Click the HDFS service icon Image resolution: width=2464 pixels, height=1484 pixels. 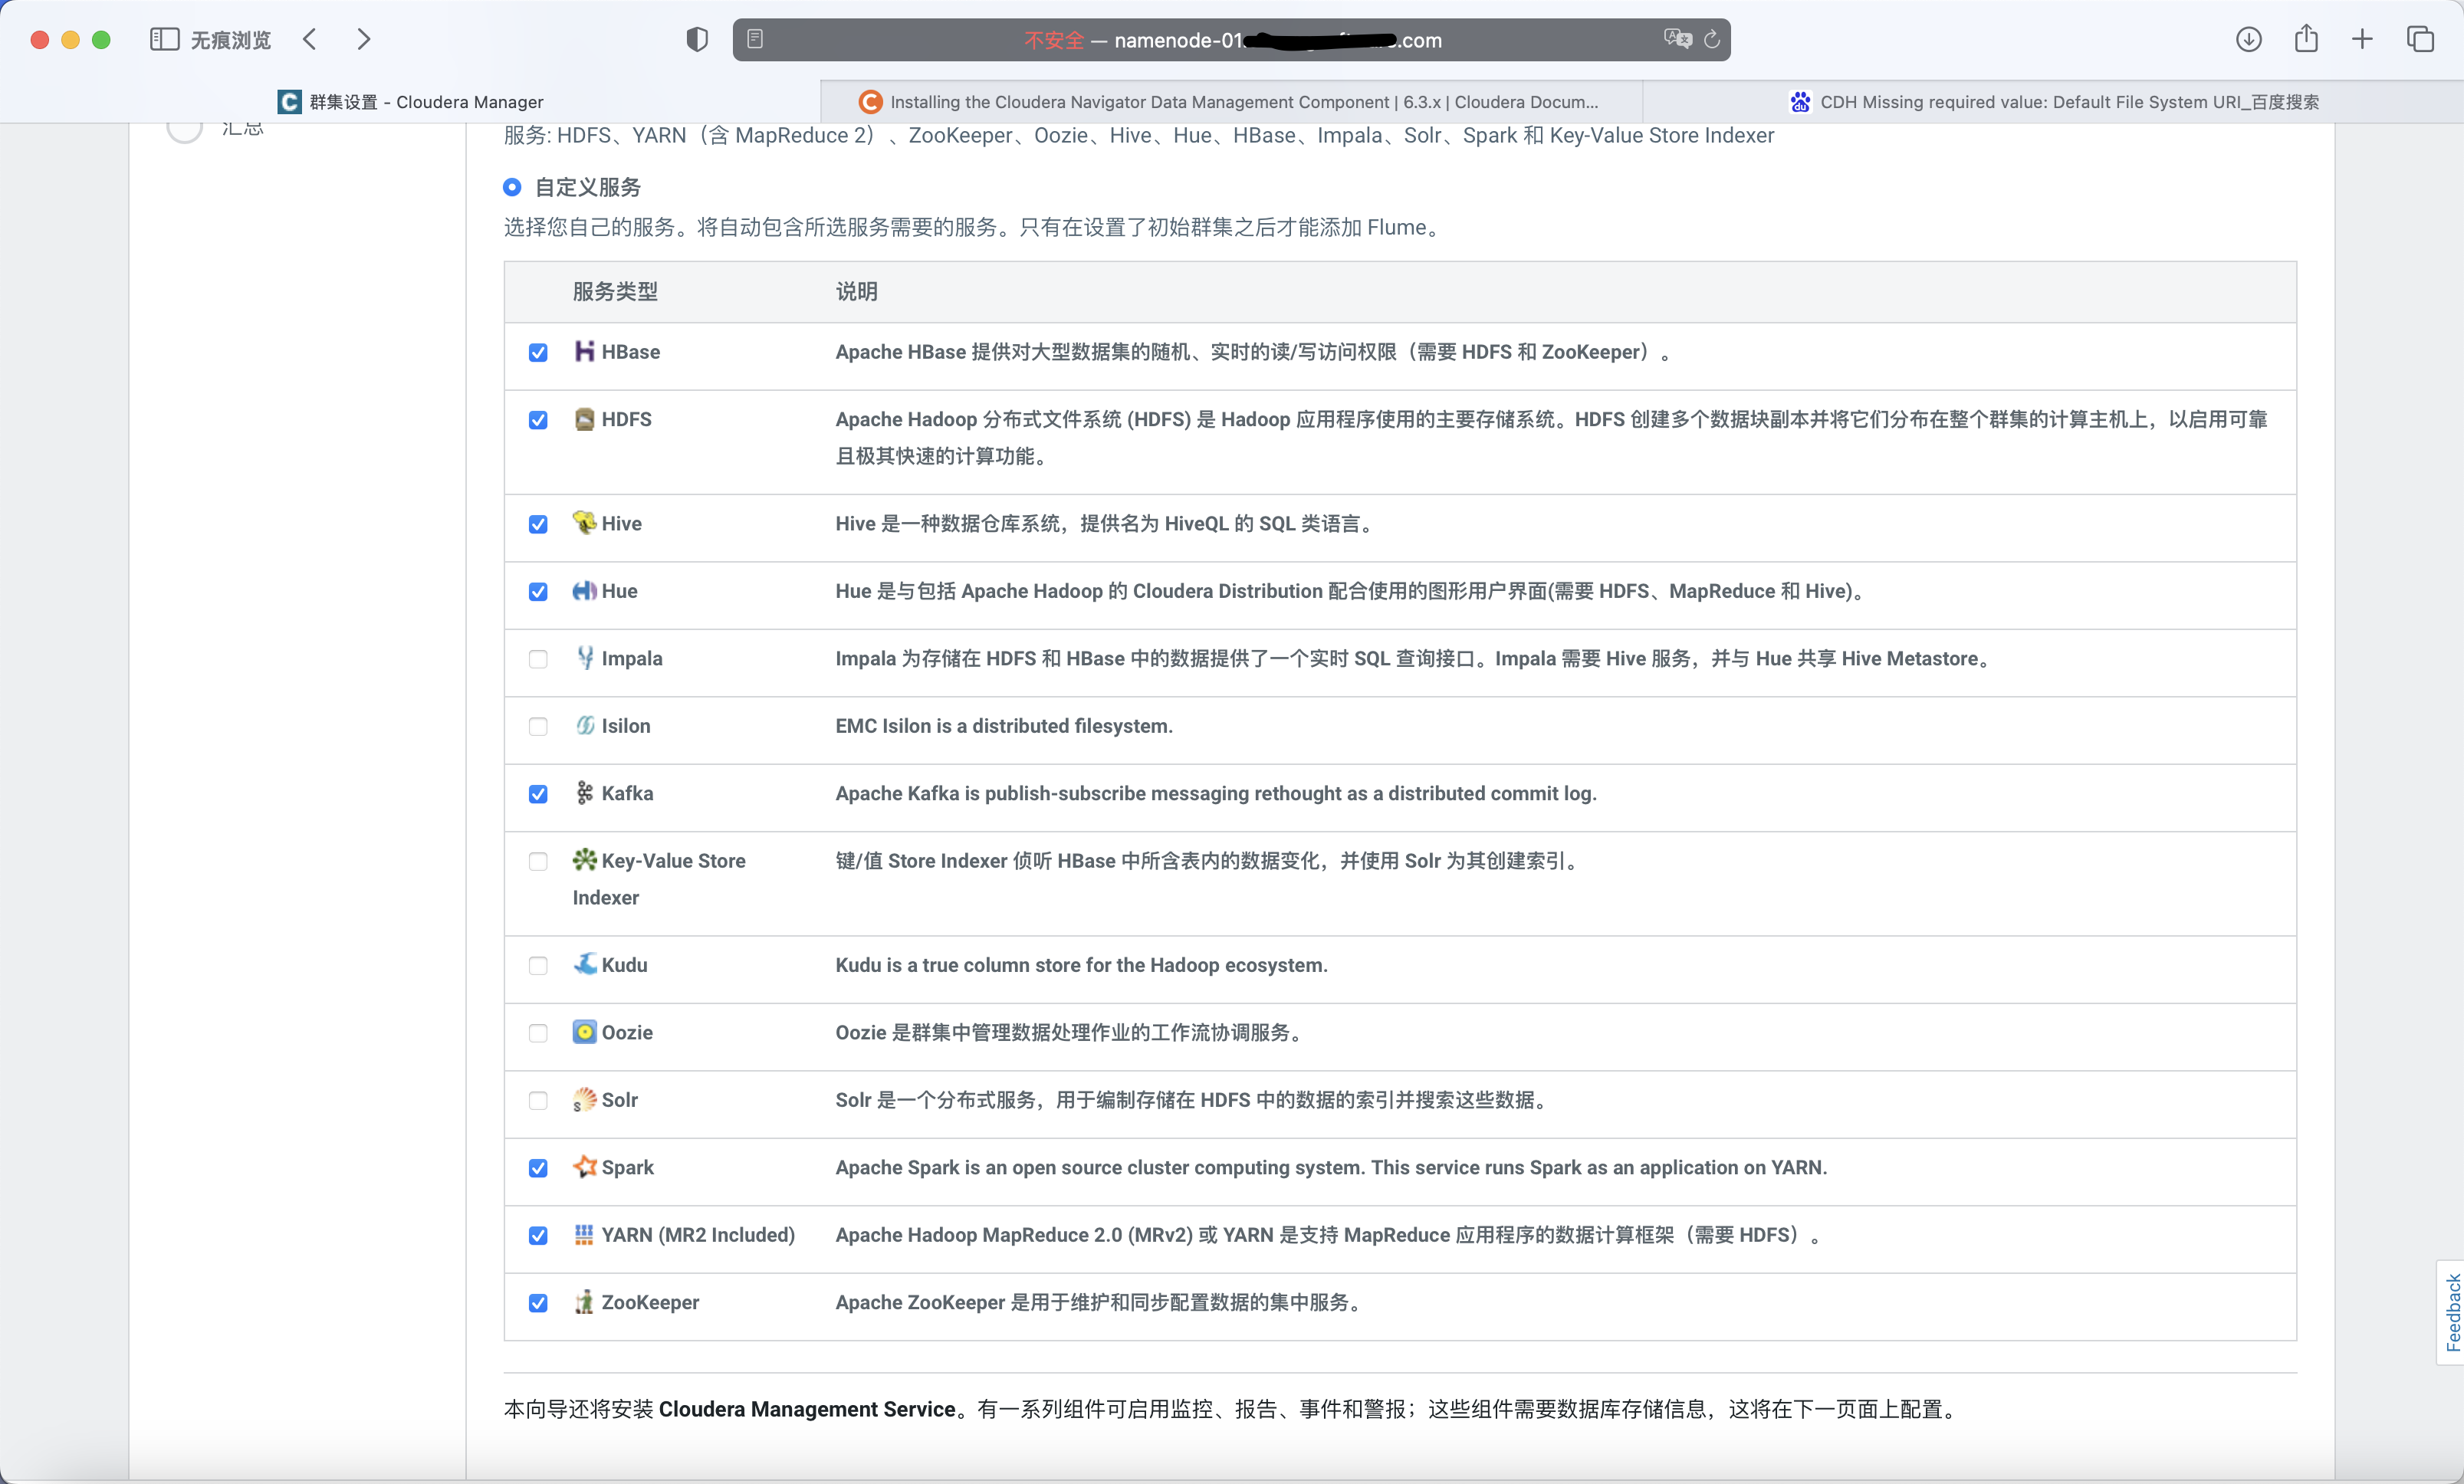tap(584, 419)
